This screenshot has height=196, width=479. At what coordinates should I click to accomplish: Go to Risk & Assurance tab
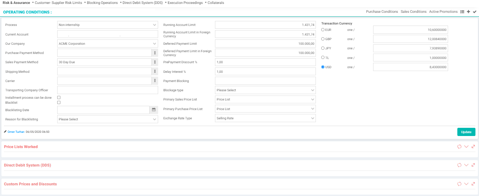tap(16, 2)
